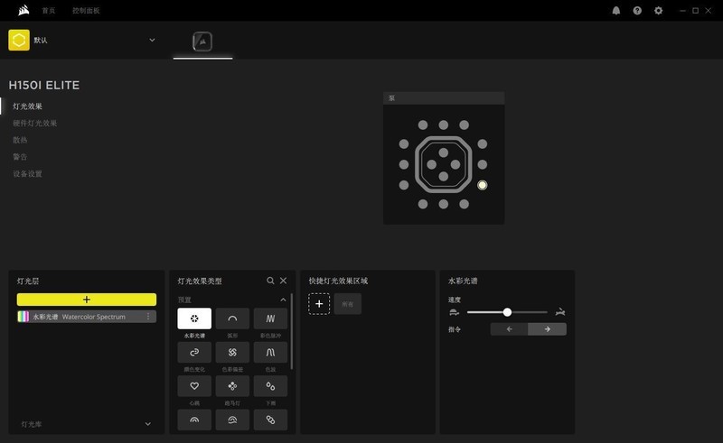Viewport: 723px width, 443px height.
Task: Add a new lighting layer with yellow plus
Action: (x=87, y=300)
